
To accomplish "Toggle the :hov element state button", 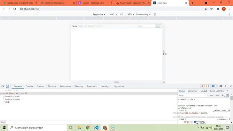I will [x=211, y=95].
